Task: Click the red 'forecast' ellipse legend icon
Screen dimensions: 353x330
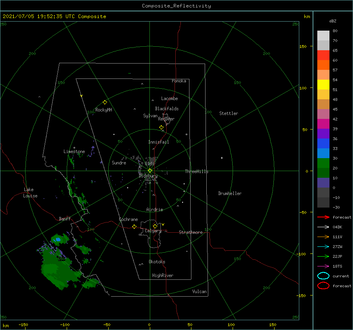Action: 323,286
